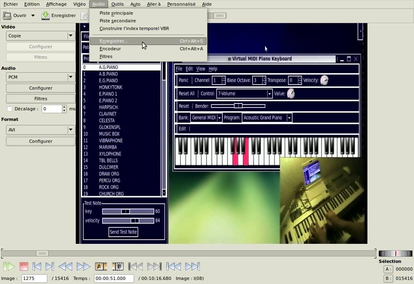414x284 pixels.
Task: Search for the next black frame
Action: point(154,266)
